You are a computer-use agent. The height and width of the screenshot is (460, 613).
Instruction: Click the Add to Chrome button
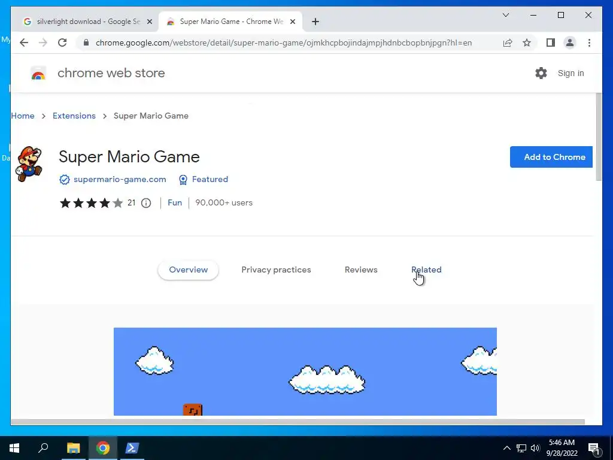pyautogui.click(x=551, y=157)
